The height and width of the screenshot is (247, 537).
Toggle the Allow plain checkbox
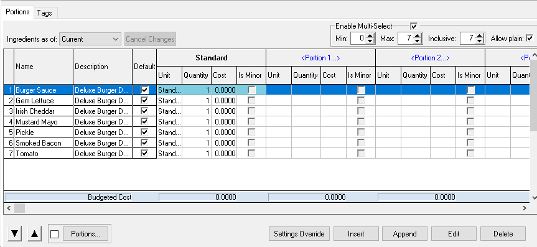530,39
